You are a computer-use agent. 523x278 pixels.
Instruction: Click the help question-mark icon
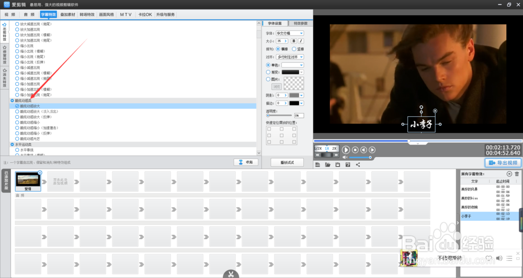pyautogui.click(x=348, y=164)
